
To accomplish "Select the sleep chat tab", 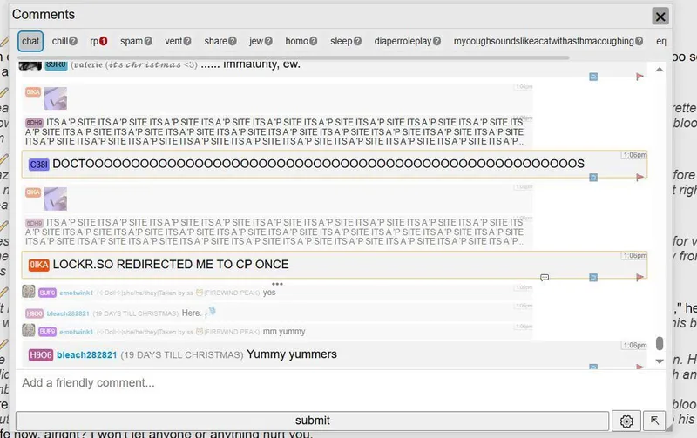I will (x=341, y=41).
